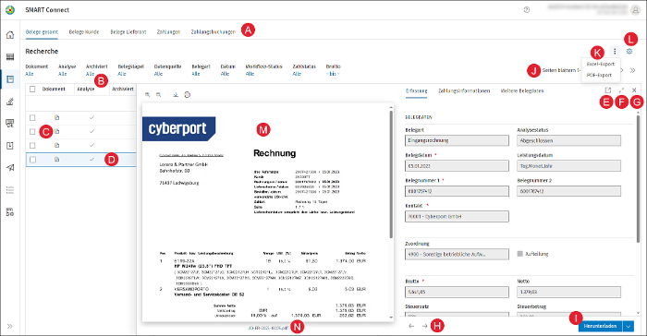Click the document preview vertical scrollbar

[391, 174]
